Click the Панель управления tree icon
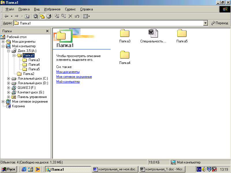231x173 pixels. coord(14,97)
